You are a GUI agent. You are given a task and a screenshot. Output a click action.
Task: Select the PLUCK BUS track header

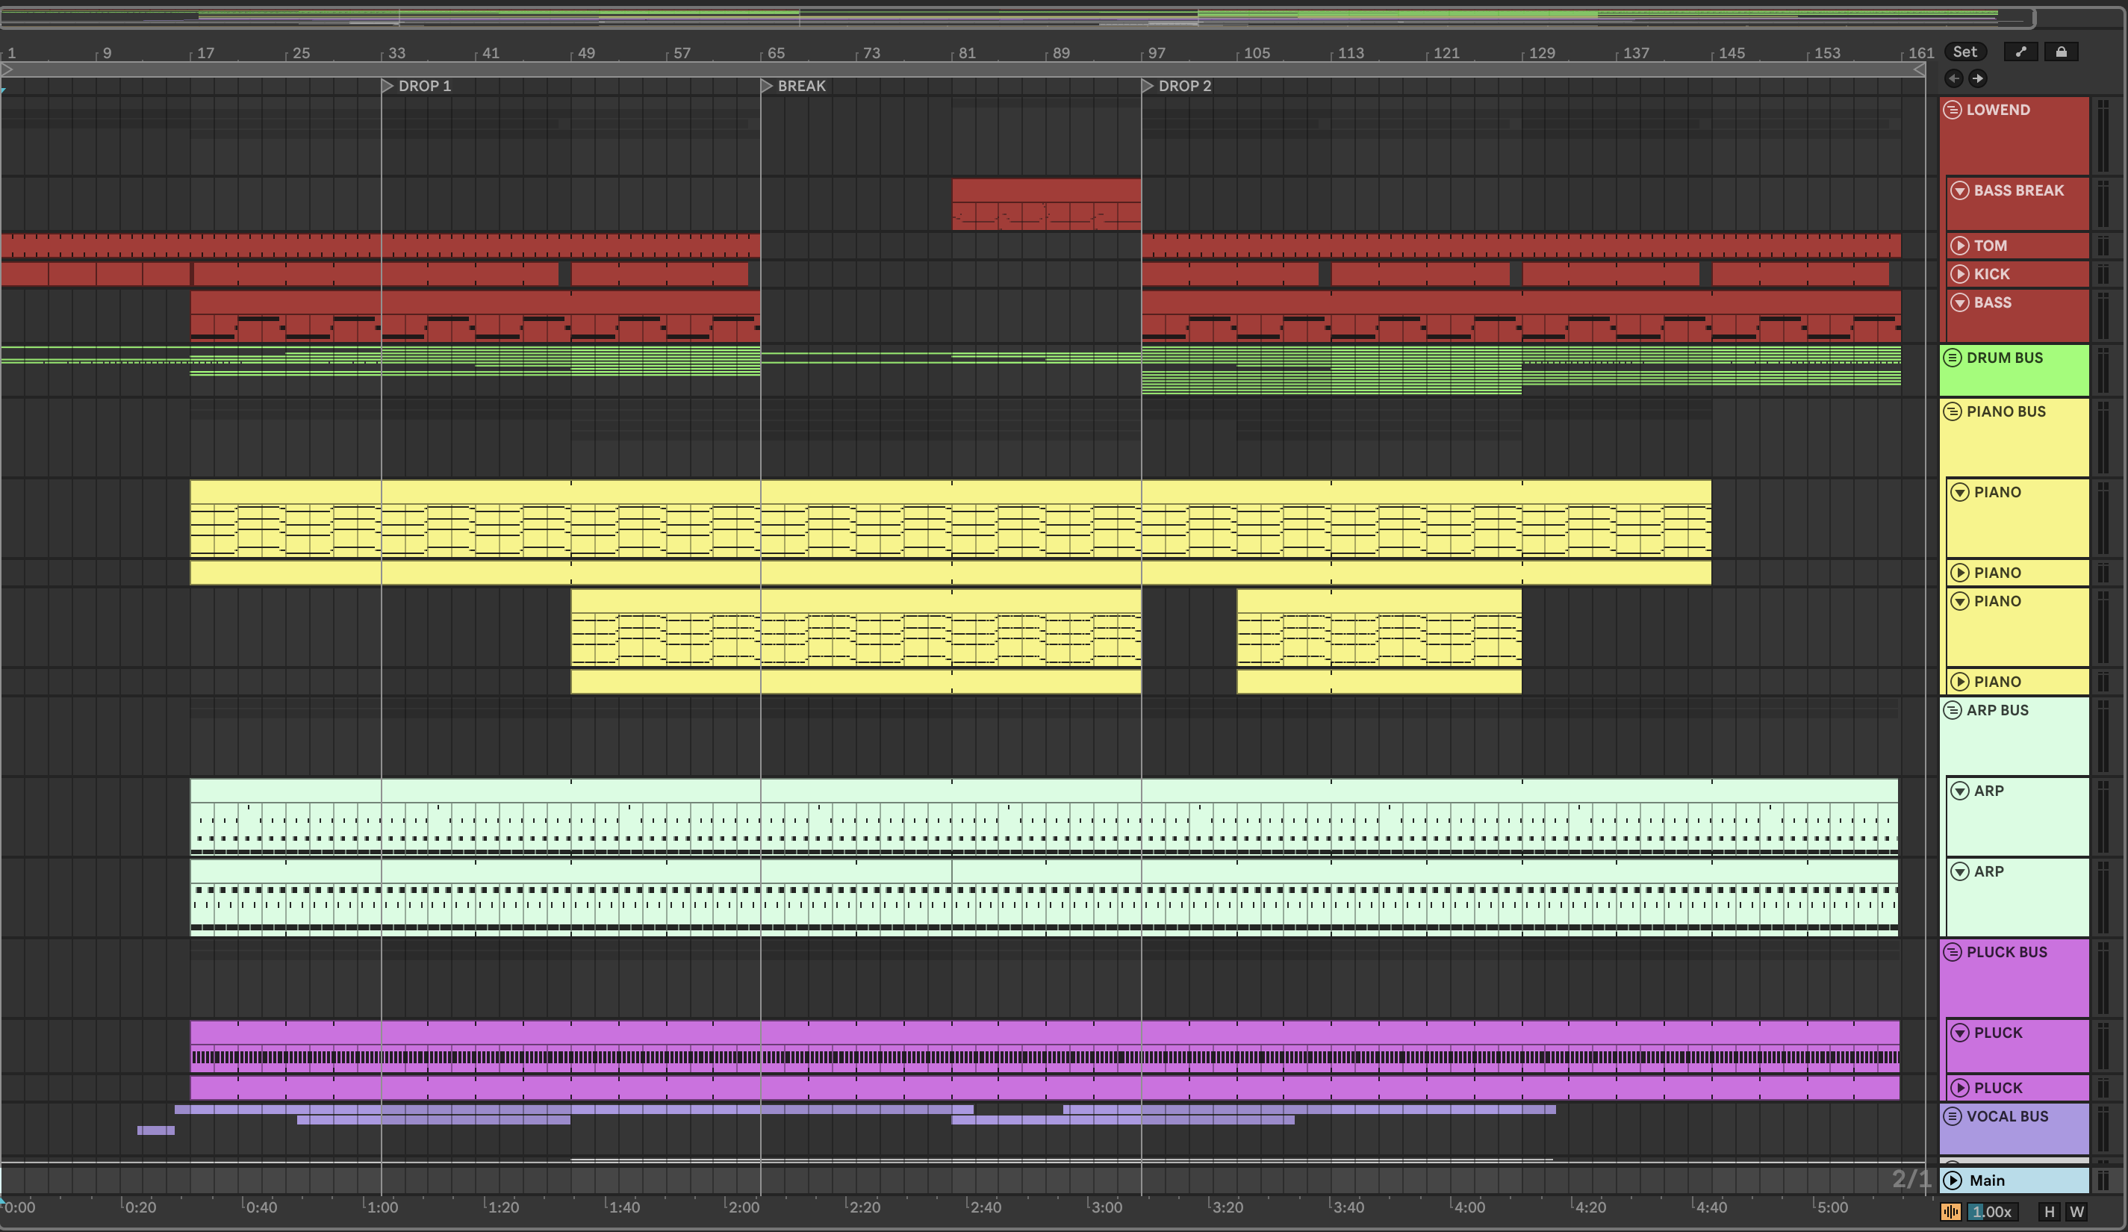(x=2007, y=953)
